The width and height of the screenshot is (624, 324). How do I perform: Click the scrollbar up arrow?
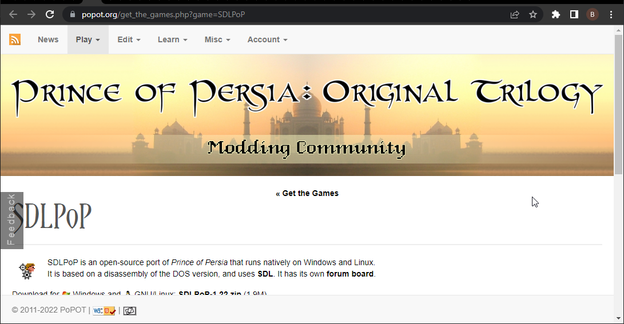(618, 30)
